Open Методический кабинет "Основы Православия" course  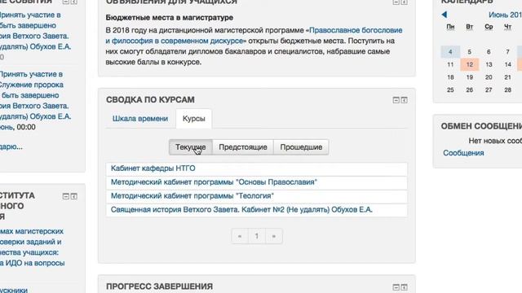[214, 182]
